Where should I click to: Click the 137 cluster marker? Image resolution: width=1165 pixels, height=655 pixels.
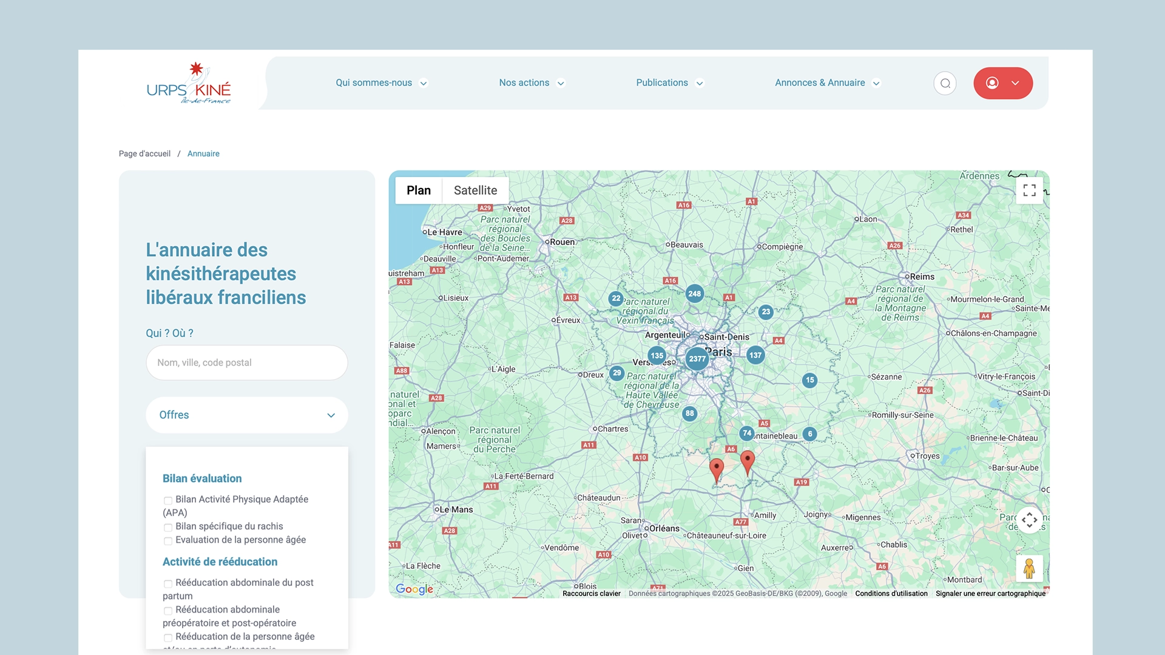point(755,355)
